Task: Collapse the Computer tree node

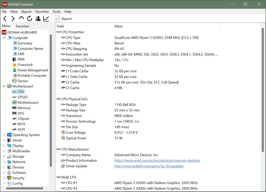Action: click(x=4, y=38)
